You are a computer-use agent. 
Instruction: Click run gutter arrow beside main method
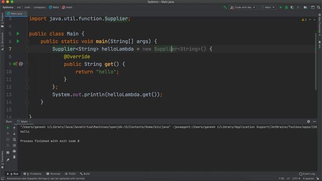18,41
